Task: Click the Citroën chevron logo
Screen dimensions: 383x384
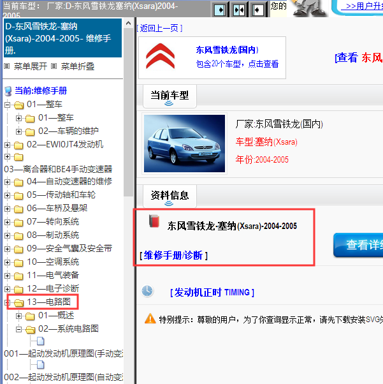Action: [x=160, y=56]
